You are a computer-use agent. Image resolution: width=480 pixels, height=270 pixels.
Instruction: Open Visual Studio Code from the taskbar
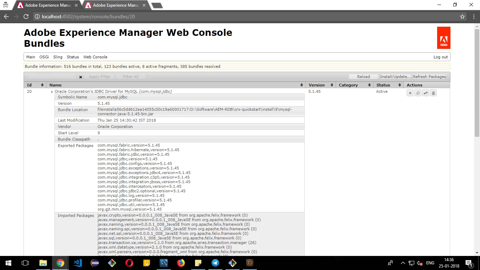click(x=78, y=263)
